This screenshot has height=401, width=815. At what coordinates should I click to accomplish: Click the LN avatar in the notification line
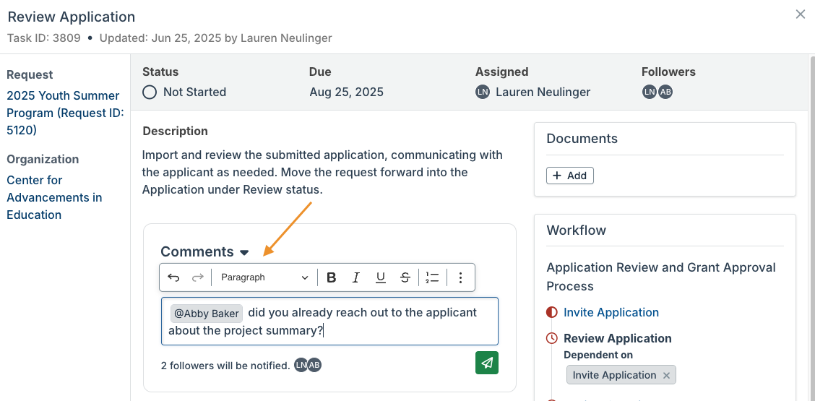point(301,365)
